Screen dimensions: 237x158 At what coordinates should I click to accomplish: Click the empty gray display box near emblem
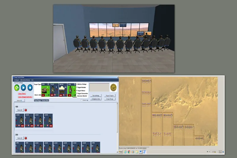coord(99,87)
